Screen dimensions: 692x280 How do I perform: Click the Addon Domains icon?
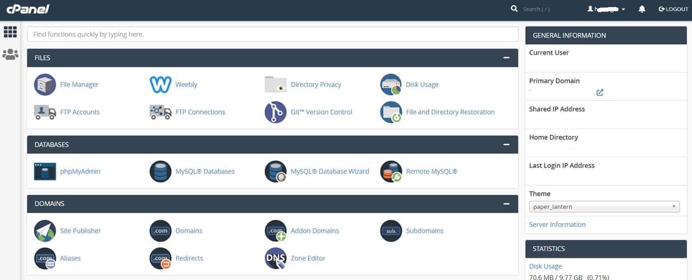[275, 231]
